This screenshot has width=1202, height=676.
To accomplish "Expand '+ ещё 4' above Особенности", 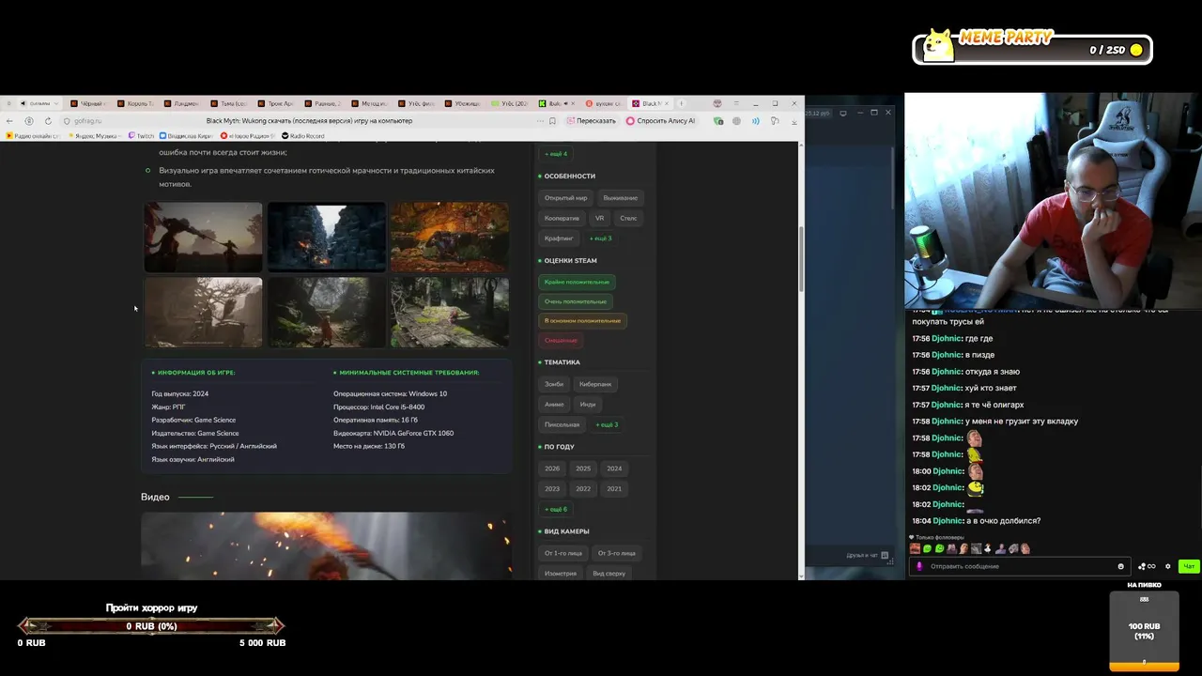I will [555, 153].
